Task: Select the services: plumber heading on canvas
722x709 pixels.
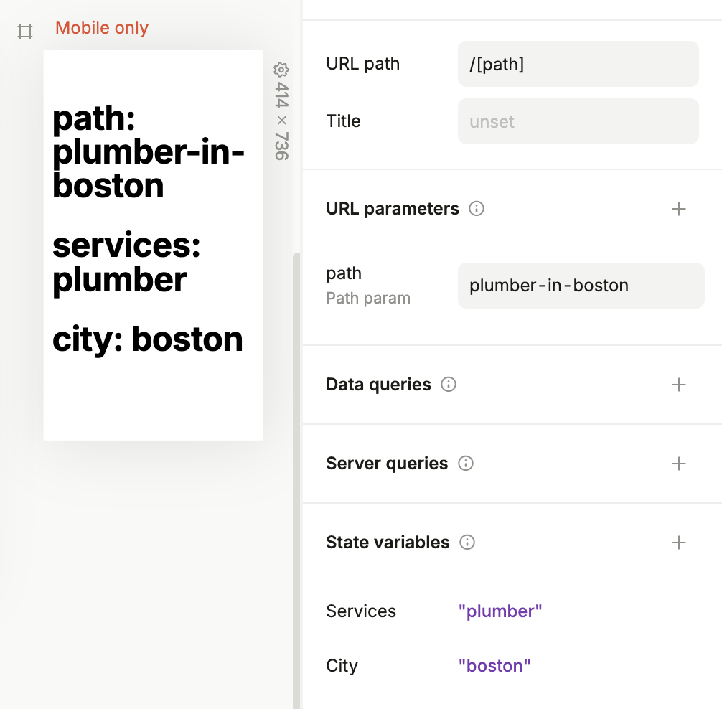Action: coord(126,262)
